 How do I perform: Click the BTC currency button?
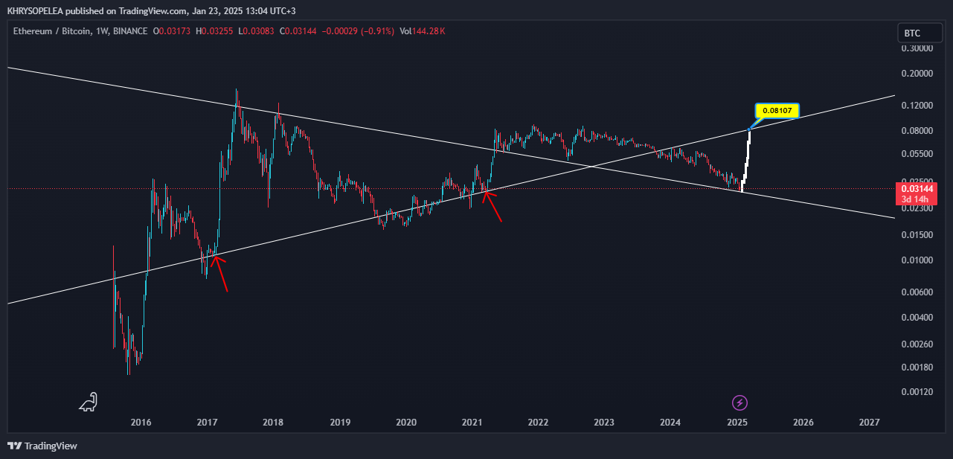(x=920, y=33)
